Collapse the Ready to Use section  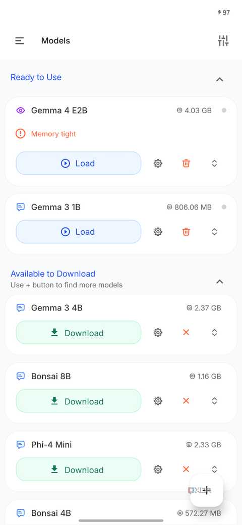[x=220, y=79]
